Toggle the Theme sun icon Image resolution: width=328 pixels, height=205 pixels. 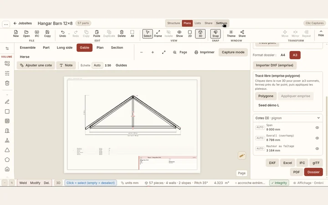point(231,33)
